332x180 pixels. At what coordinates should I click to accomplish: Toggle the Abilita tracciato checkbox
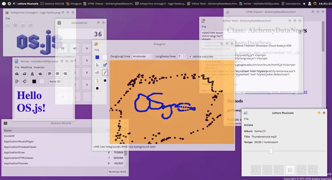tap(190, 56)
